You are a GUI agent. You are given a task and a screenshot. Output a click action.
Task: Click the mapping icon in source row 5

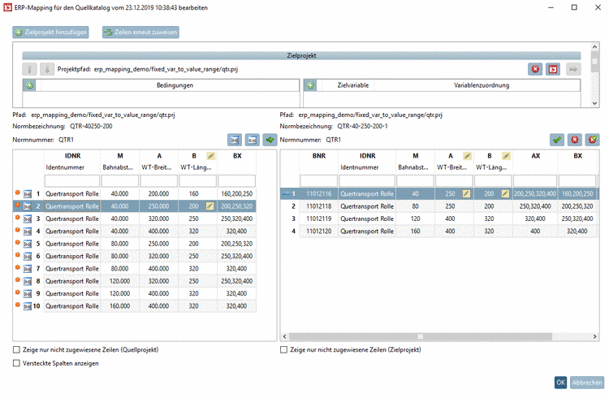pos(27,244)
